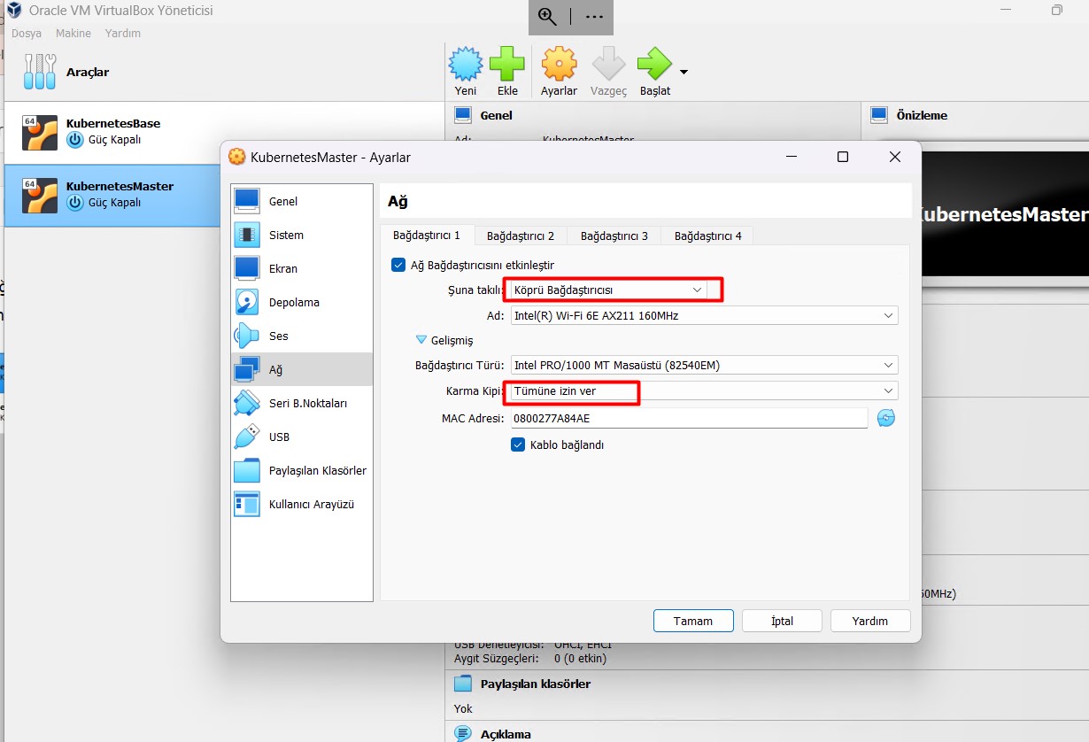Open Genel settings category

(302, 201)
